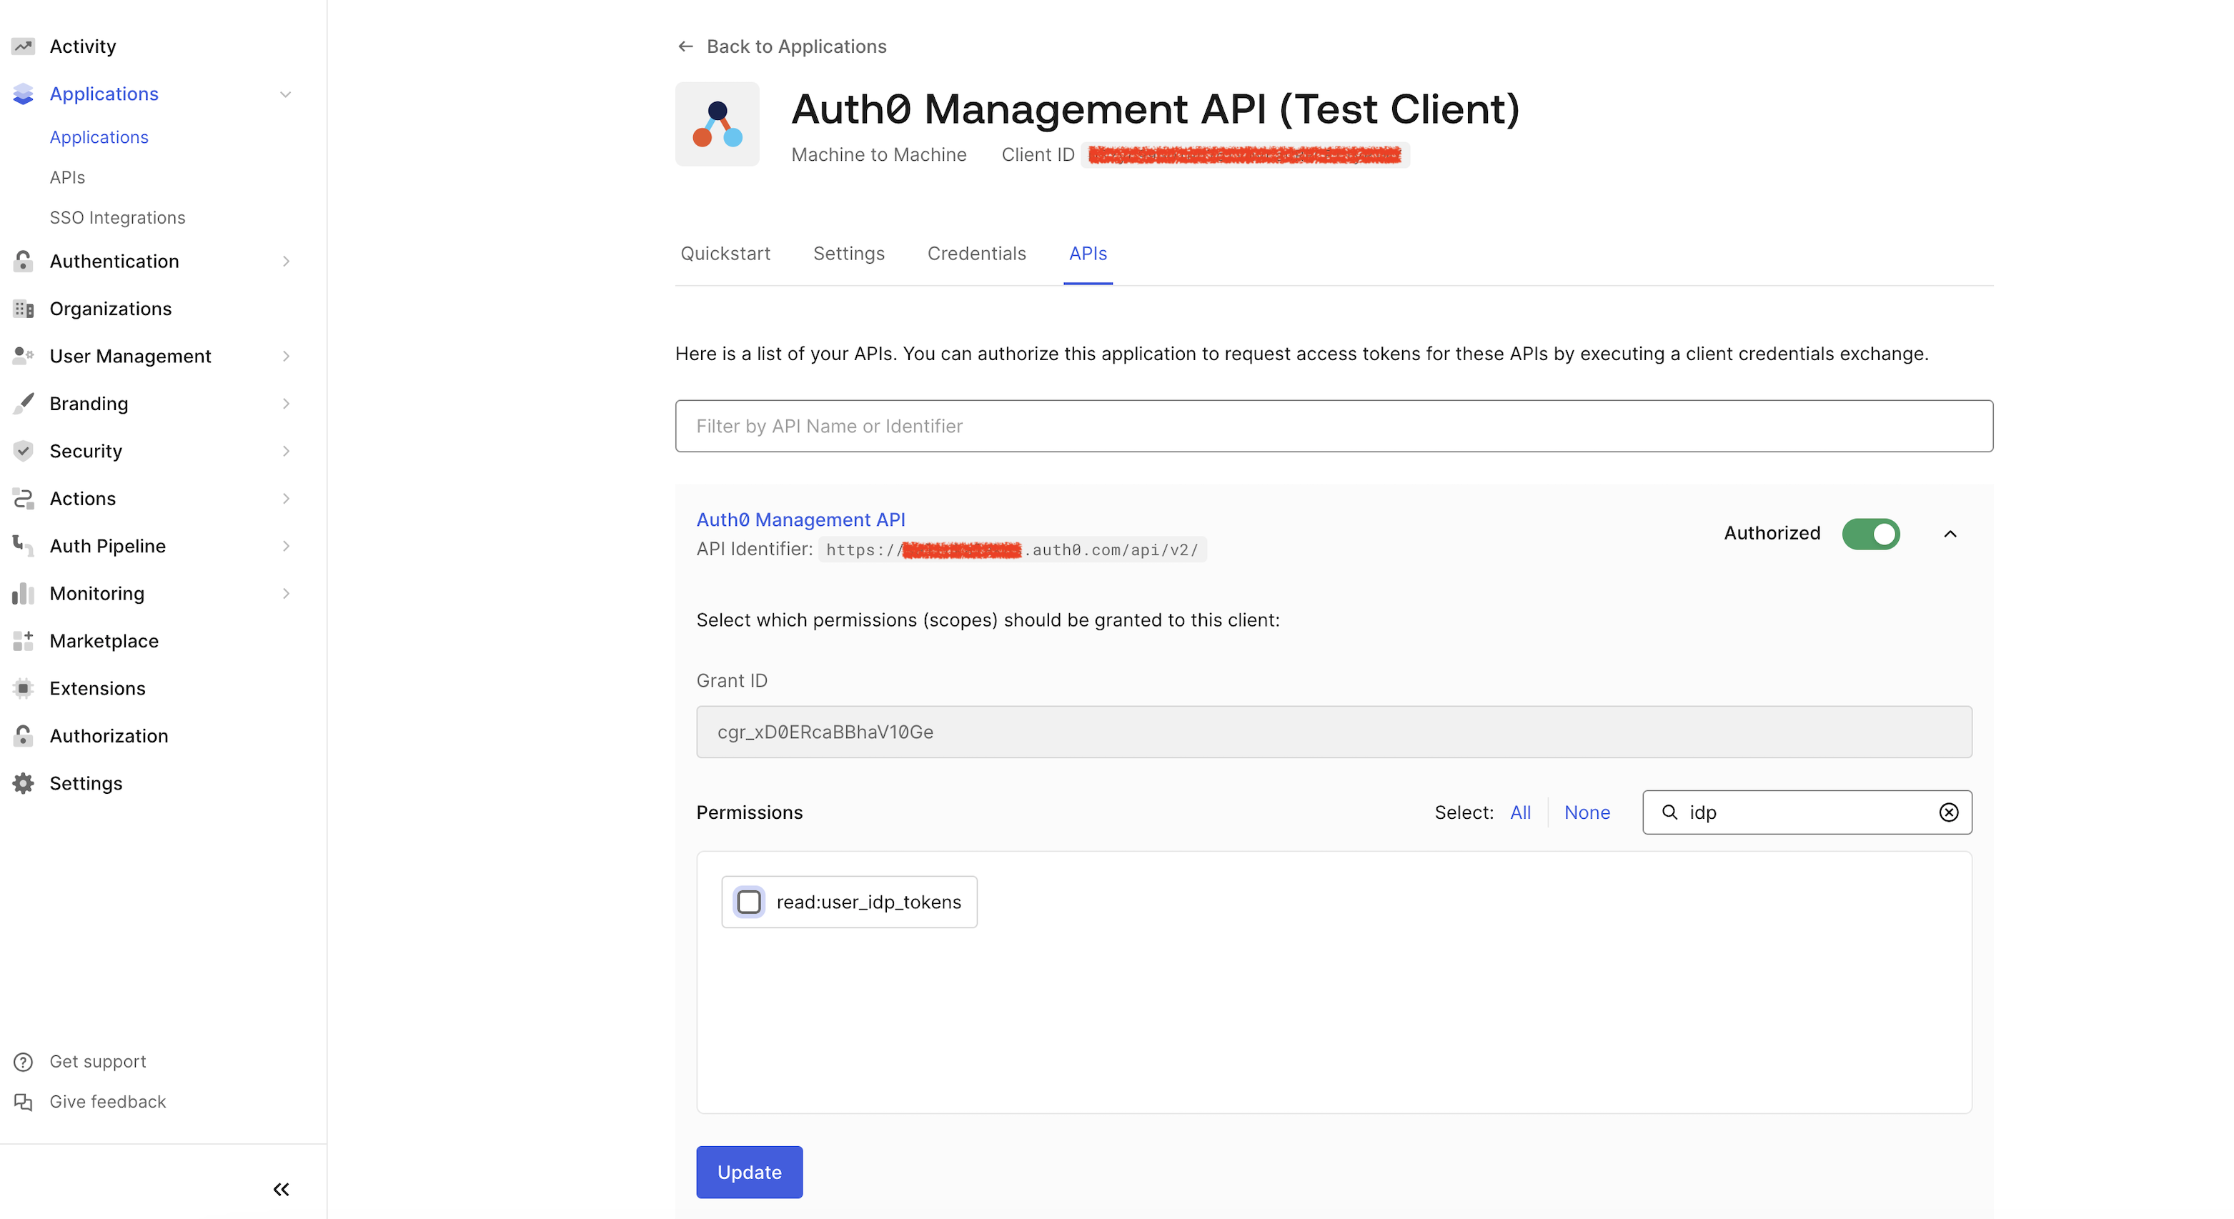Expand the Authentication sidebar section chevron
Image resolution: width=2234 pixels, height=1219 pixels.
pos(285,261)
